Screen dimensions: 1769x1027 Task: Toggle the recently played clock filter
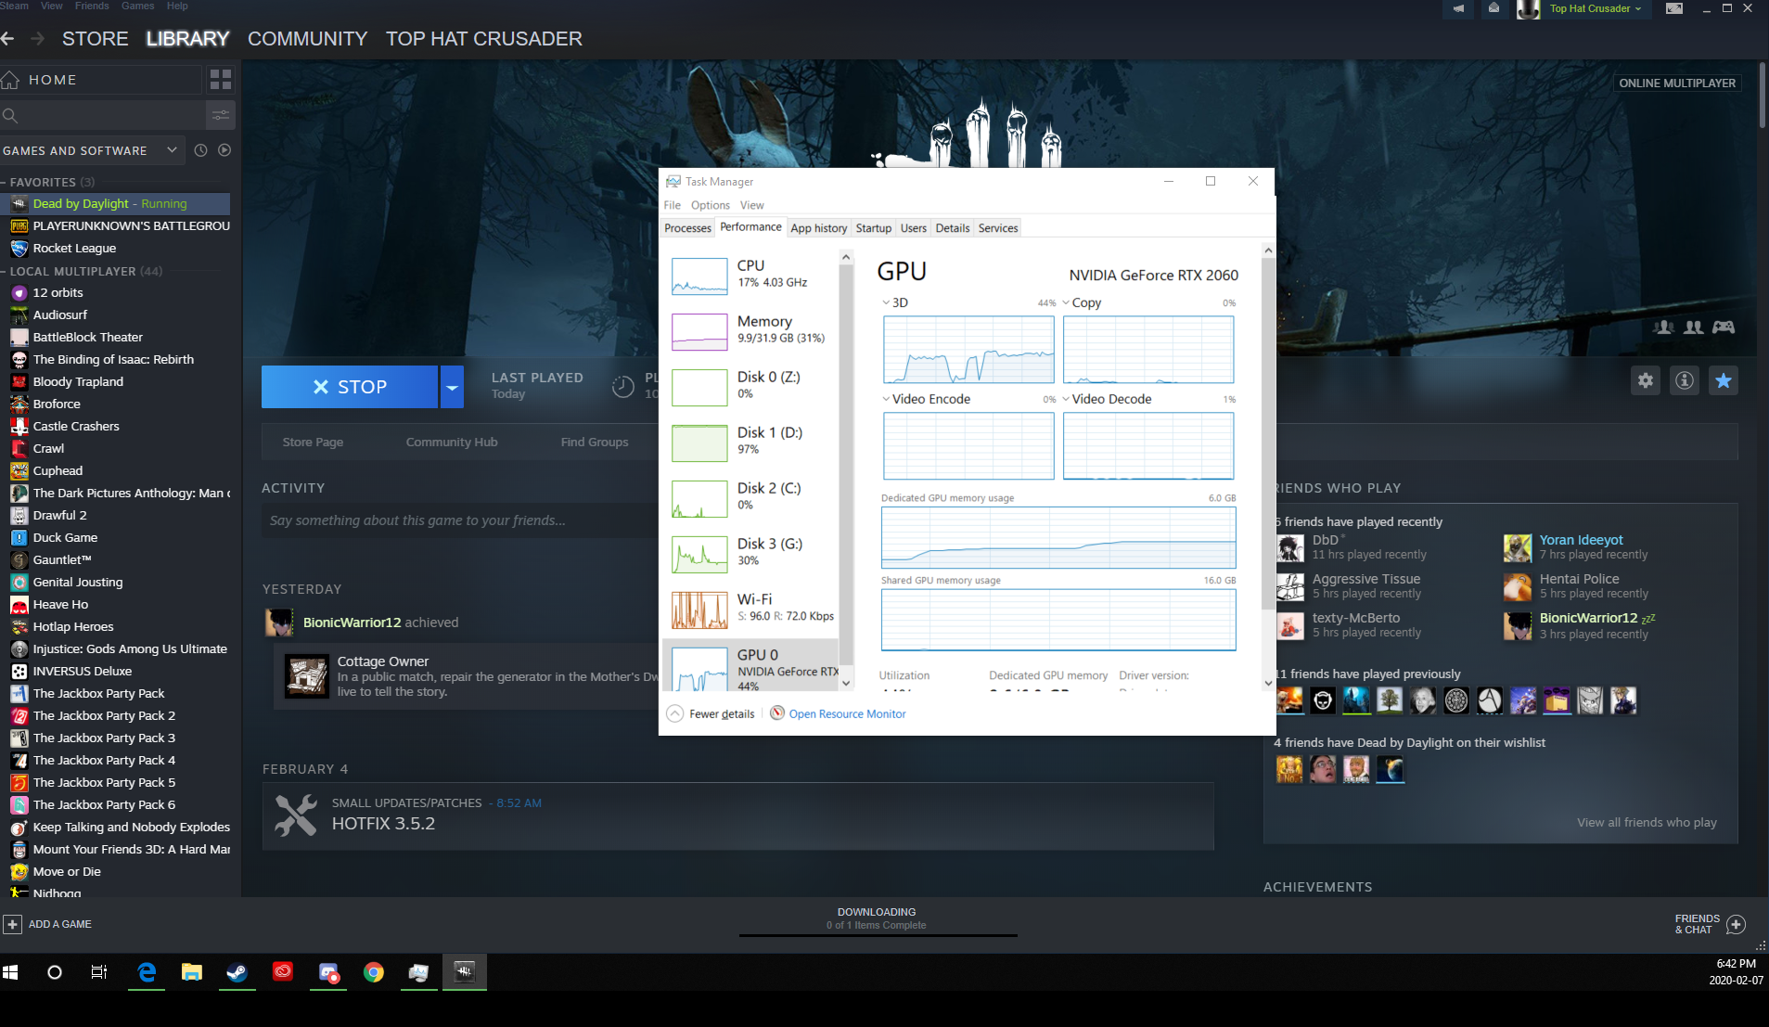[200, 149]
